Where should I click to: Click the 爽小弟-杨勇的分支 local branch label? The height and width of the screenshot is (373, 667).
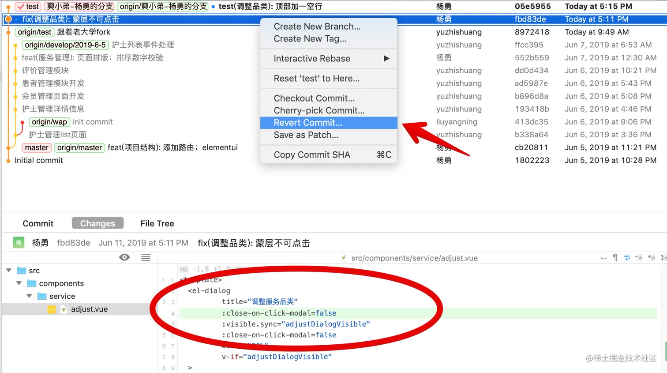click(79, 7)
